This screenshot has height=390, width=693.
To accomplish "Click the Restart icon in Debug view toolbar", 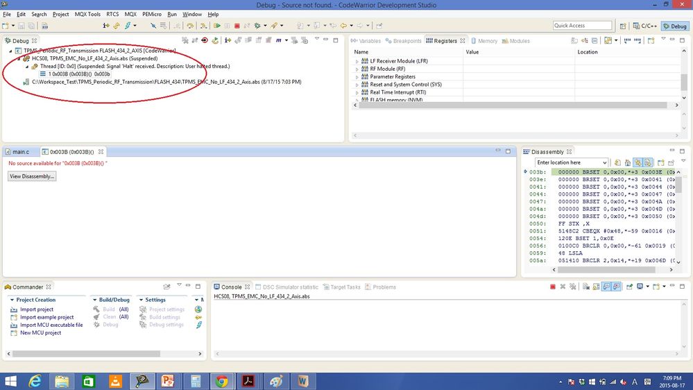I will pos(215,40).
